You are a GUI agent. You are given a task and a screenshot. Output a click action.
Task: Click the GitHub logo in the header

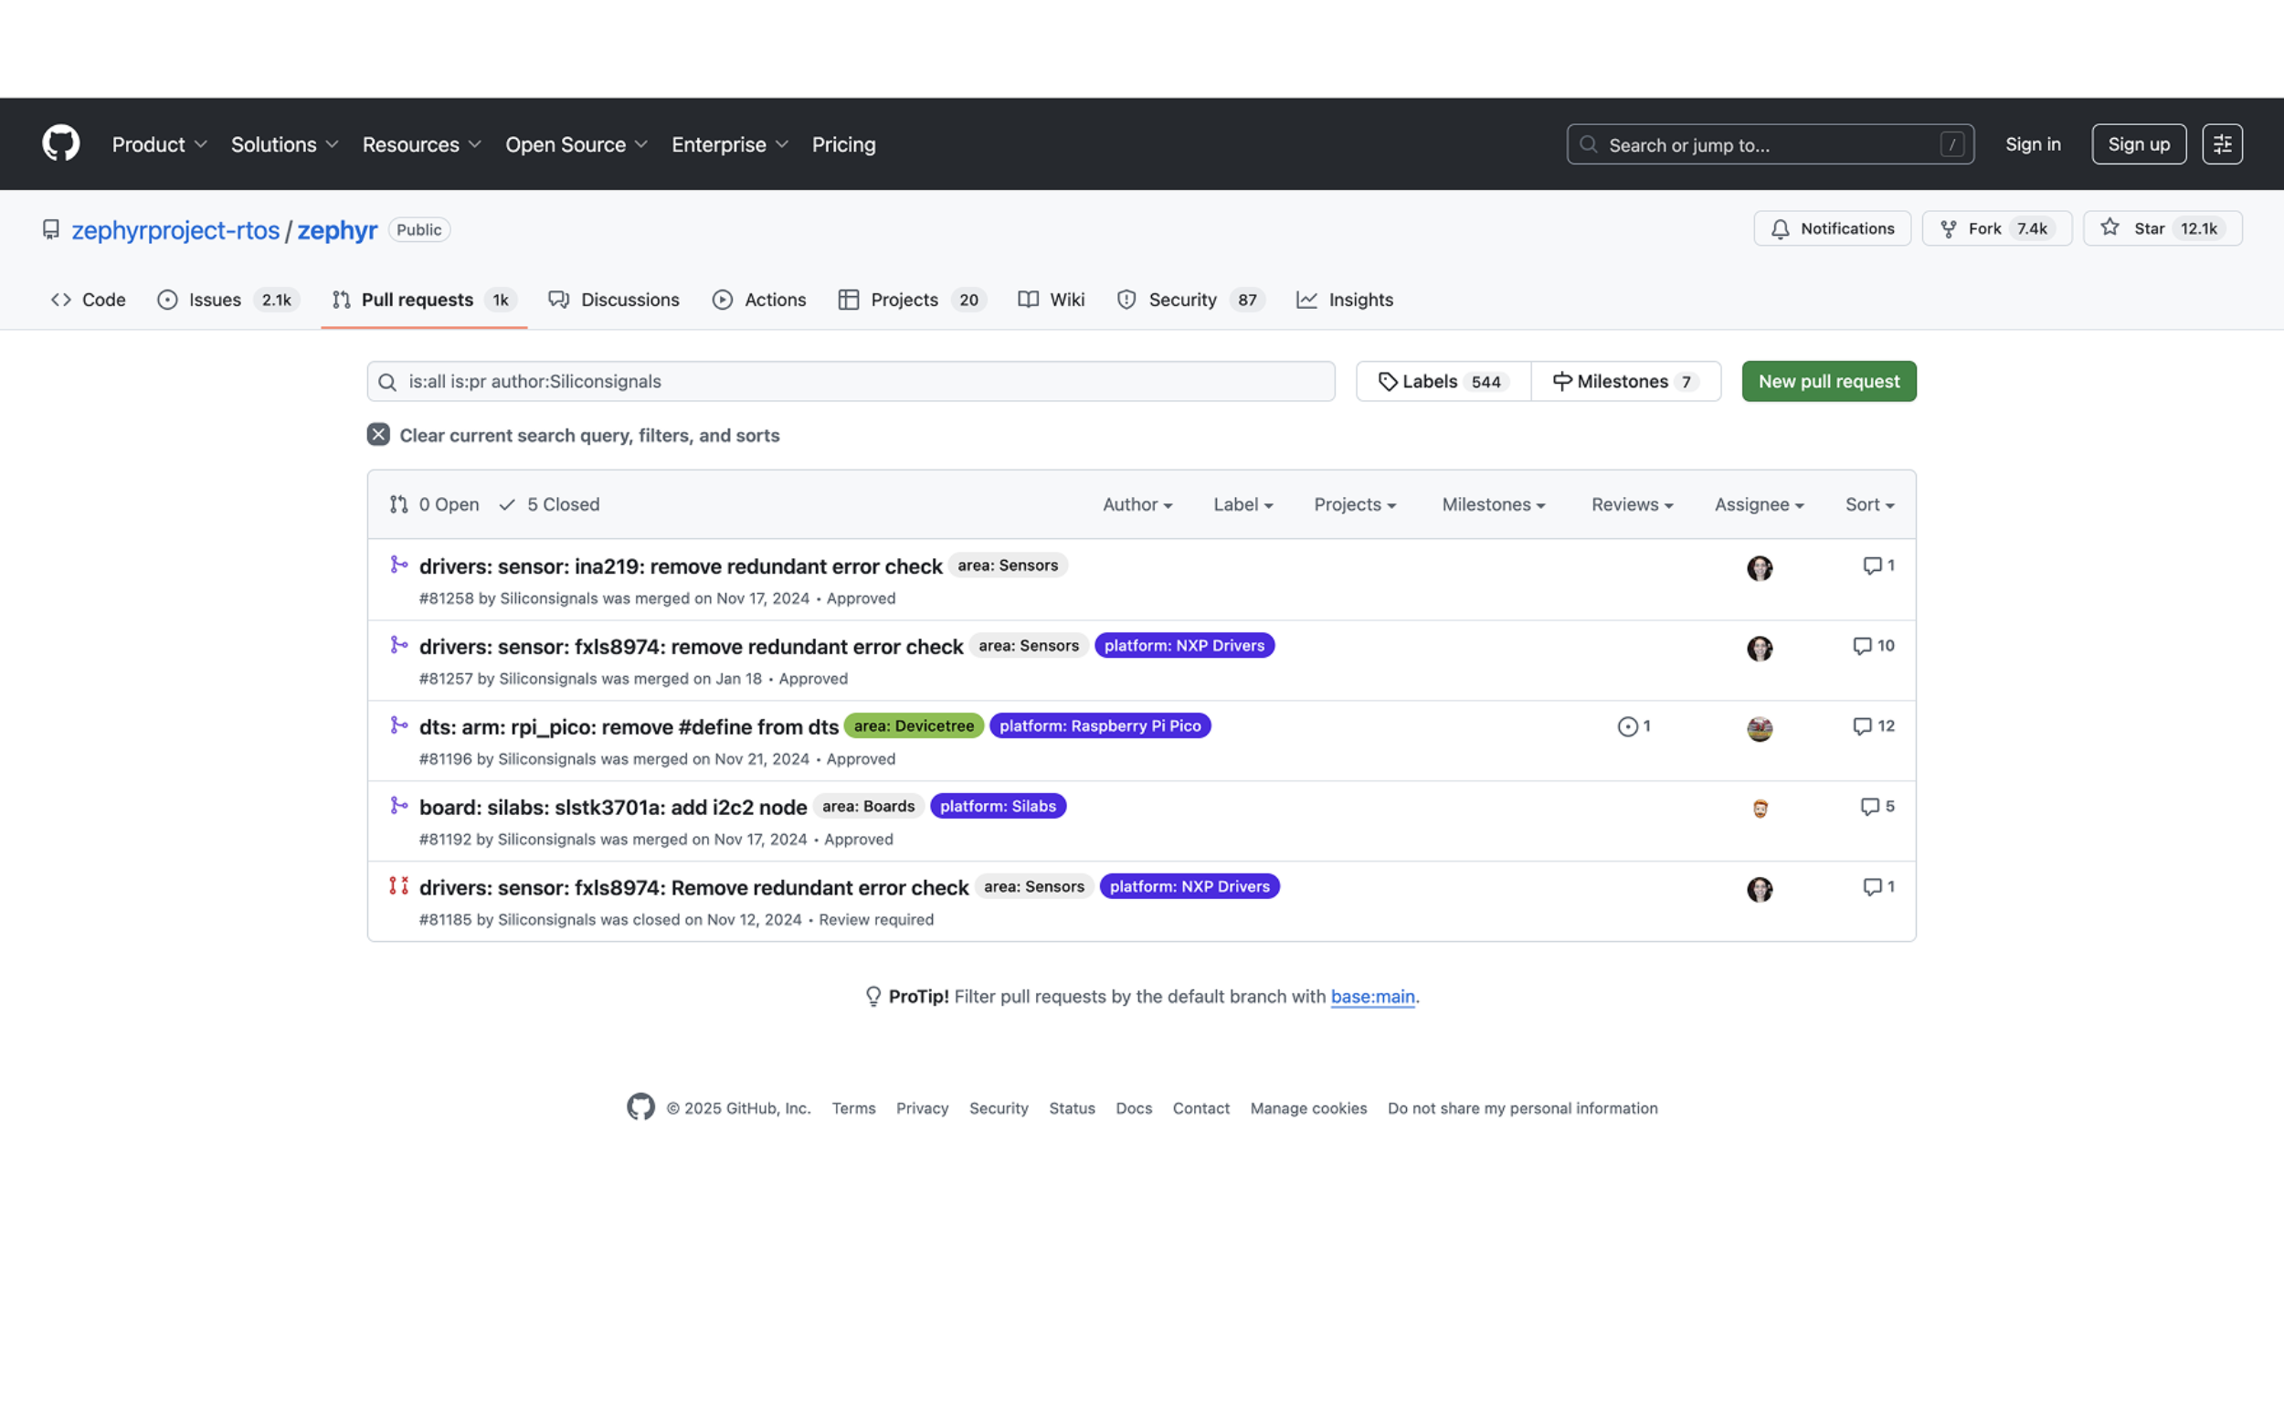(61, 143)
